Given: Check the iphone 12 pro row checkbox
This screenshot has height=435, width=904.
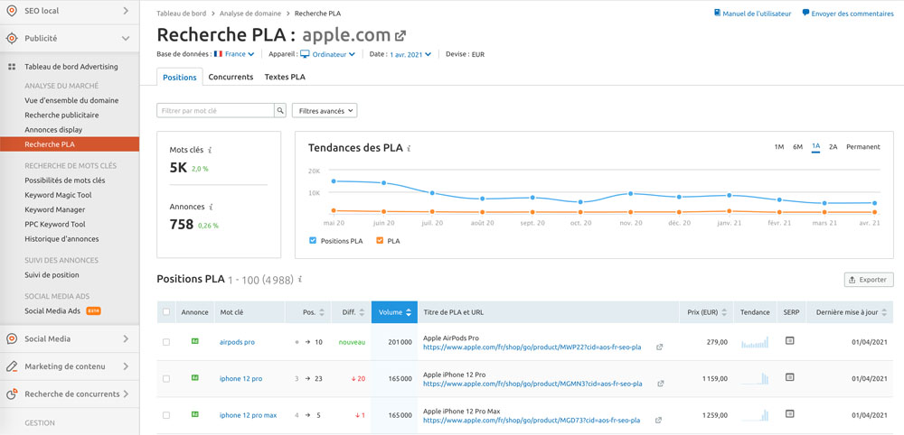Looking at the screenshot, I should 166,379.
